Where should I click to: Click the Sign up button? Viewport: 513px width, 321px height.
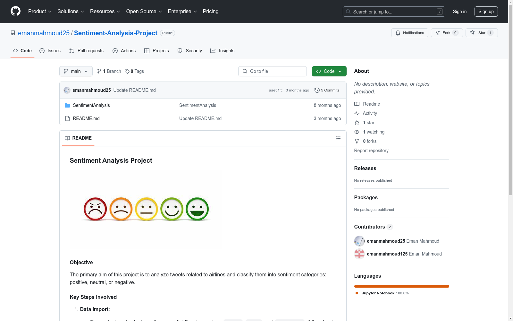tap(486, 12)
